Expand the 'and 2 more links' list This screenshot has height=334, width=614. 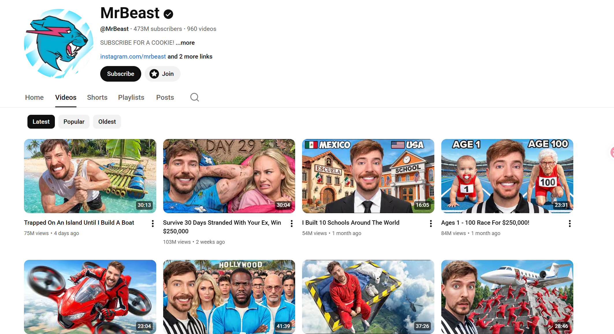pyautogui.click(x=190, y=57)
